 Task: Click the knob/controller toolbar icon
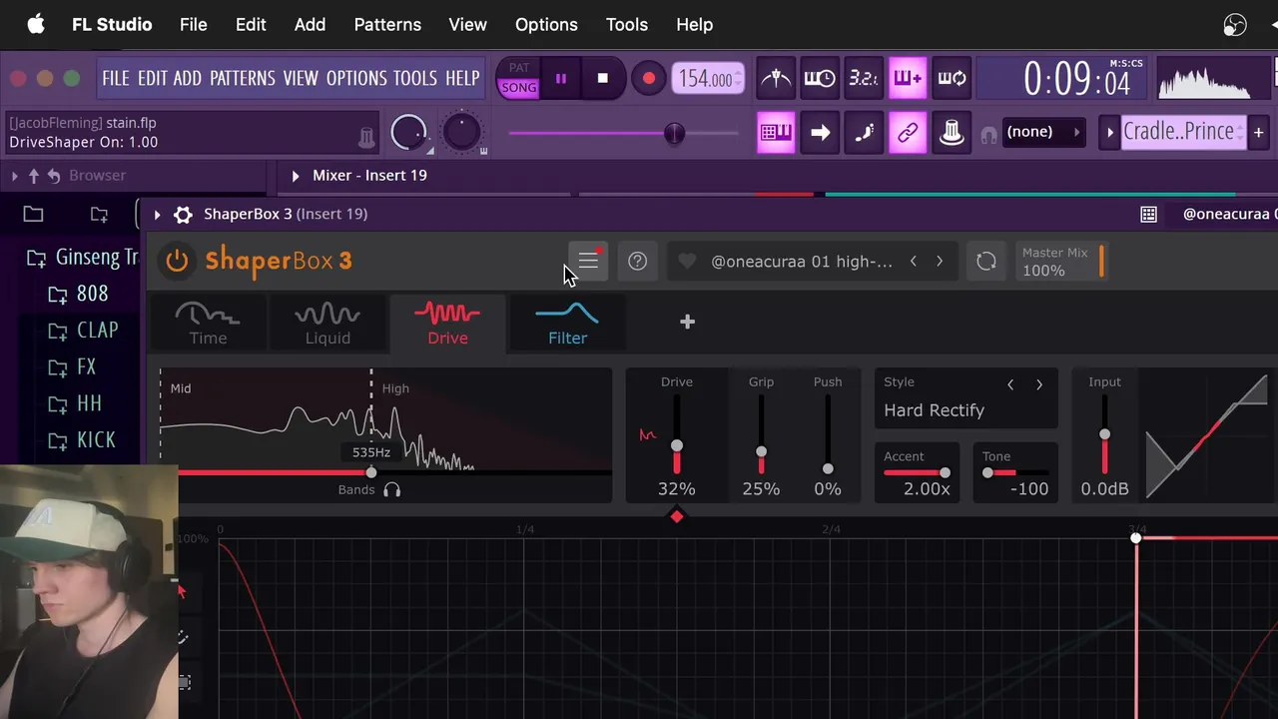[952, 132]
